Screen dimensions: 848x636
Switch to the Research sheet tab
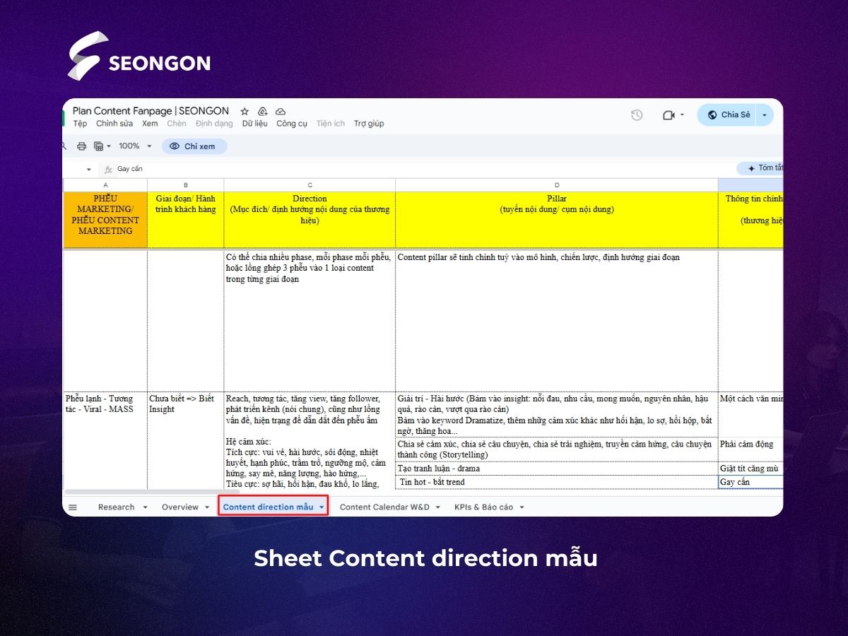click(117, 507)
